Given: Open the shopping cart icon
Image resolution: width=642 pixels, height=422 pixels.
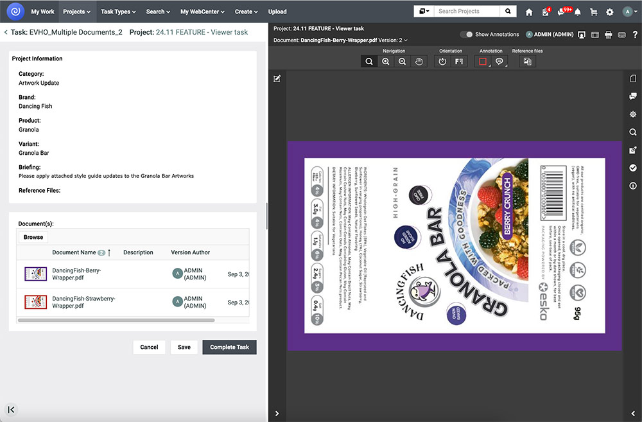Looking at the screenshot, I should tap(594, 12).
